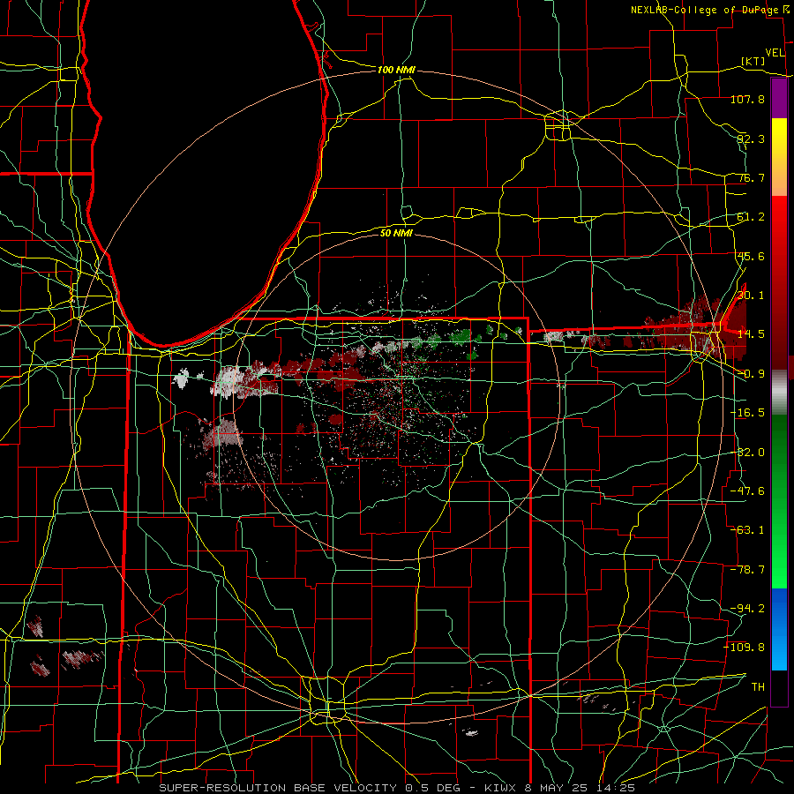The width and height of the screenshot is (794, 794).
Task: Click the TH legend label
Action: point(758,687)
